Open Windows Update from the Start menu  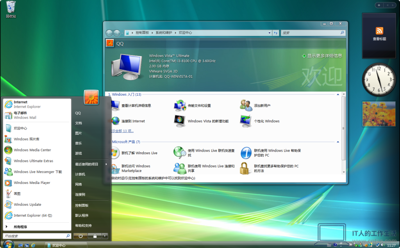pyautogui.click(x=37, y=204)
